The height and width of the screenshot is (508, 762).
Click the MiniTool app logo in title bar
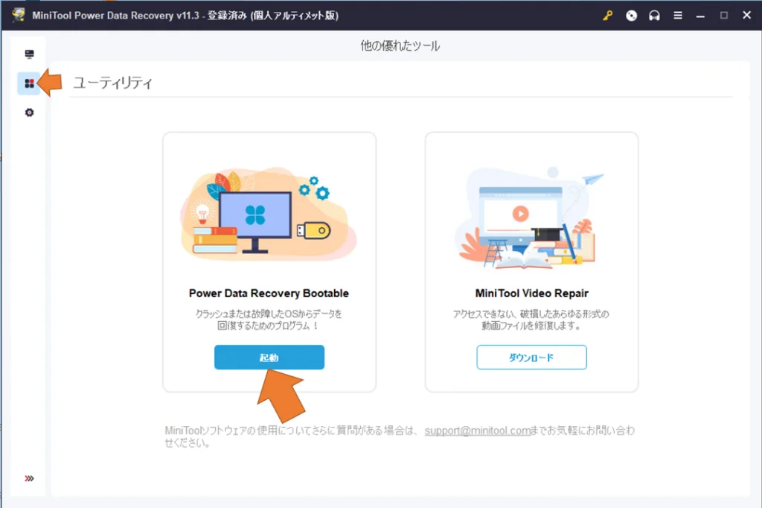tap(17, 15)
